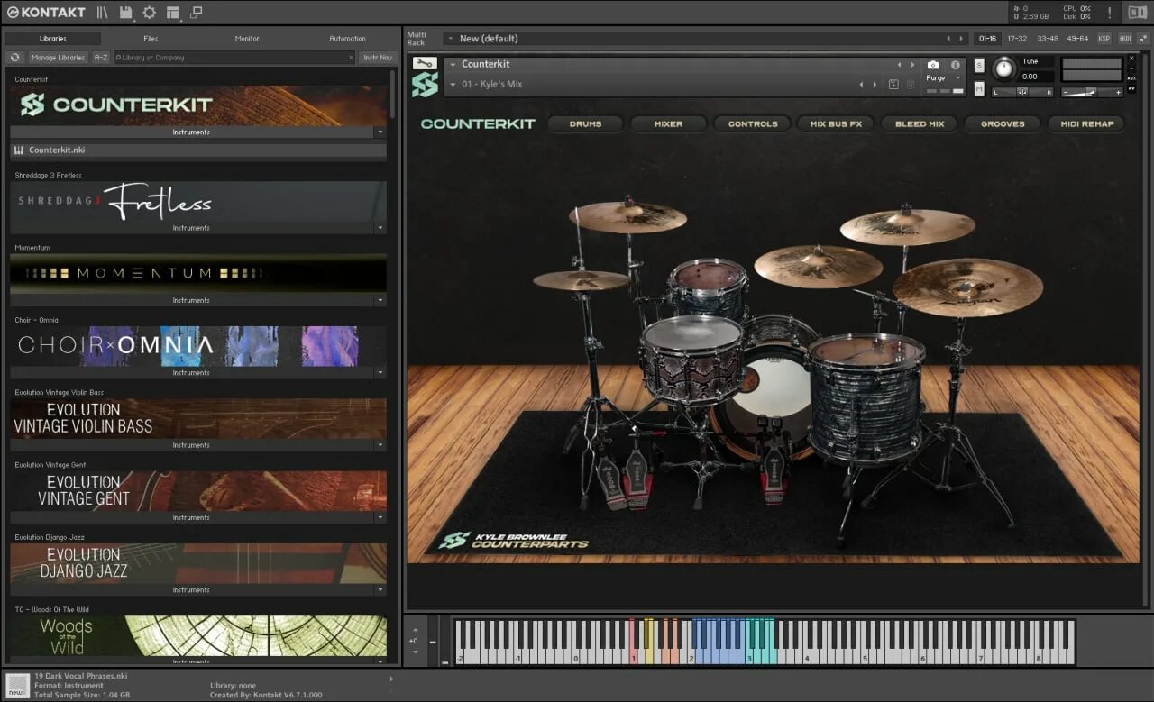
Task: Solo the Counterkit instrument
Action: [x=979, y=67]
